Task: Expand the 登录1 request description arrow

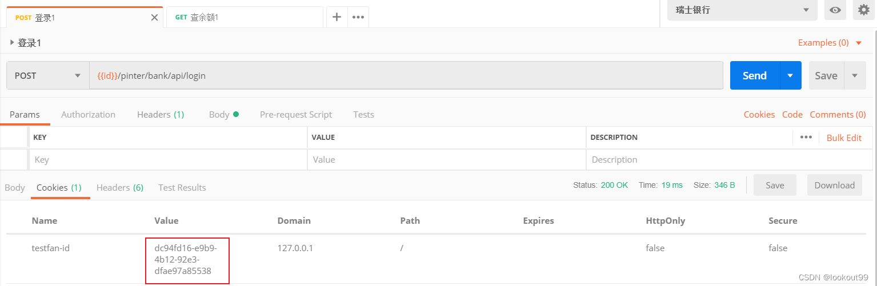Action: coord(12,42)
